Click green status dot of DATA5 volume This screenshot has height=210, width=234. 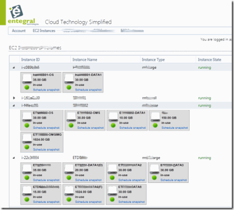click(x=112, y=200)
